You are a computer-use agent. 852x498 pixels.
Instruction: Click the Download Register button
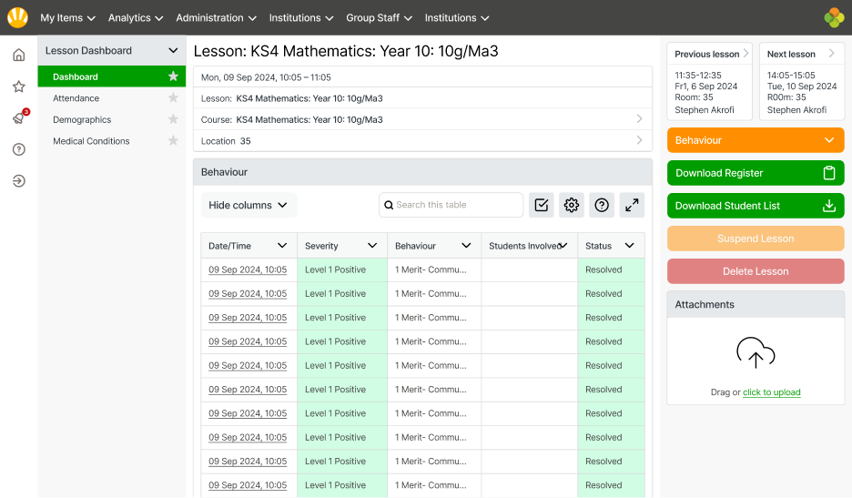click(756, 173)
